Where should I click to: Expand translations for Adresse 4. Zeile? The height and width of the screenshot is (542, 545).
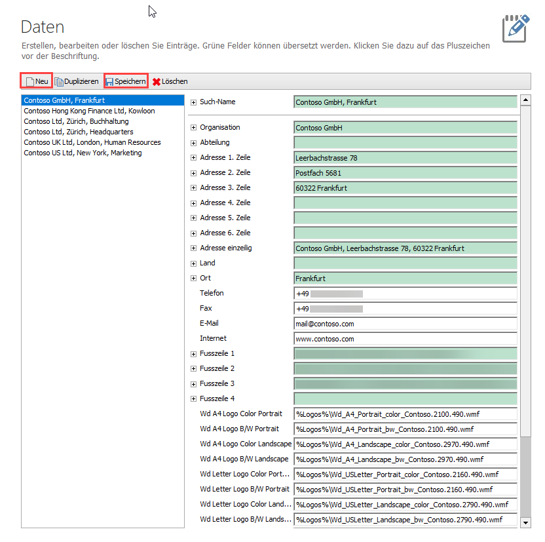pos(194,203)
